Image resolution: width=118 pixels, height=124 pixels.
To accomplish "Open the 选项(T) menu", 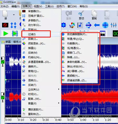I will (61, 6).
